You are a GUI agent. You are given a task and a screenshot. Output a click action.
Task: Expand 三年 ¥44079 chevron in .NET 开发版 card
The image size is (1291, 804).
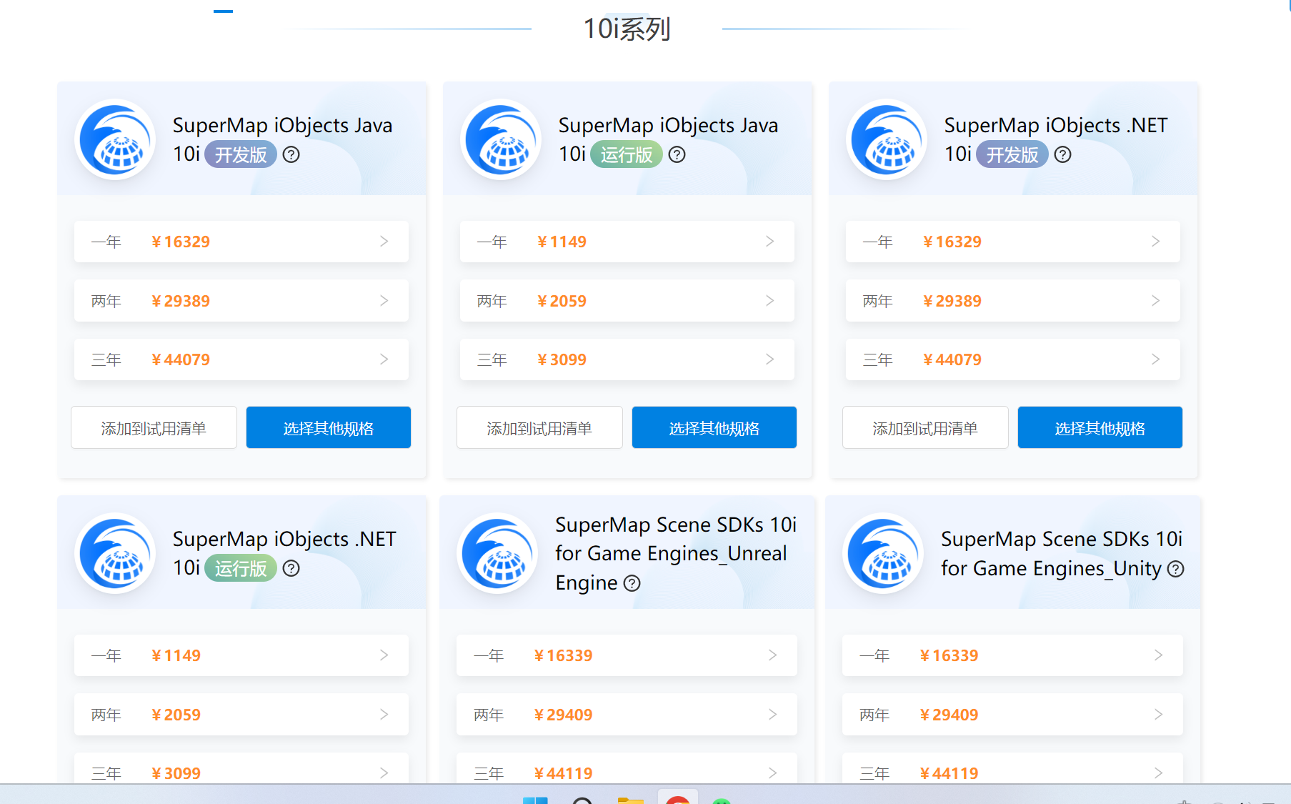coord(1155,359)
